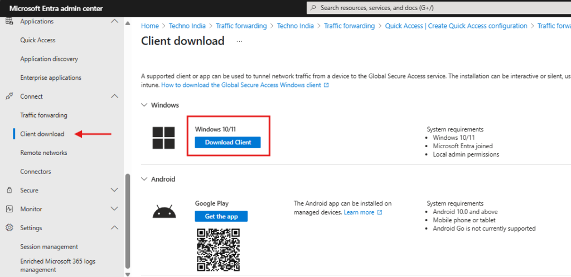This screenshot has height=277, width=571.
Task: Expand the Monitor section chevron
Action: (x=114, y=209)
